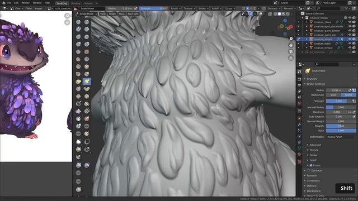Adjust the Rake slider
Image resolution: width=358 pixels, height=201 pixels.
341,131
